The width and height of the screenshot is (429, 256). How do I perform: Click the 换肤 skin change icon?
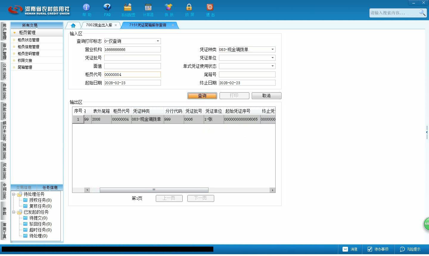point(169,10)
